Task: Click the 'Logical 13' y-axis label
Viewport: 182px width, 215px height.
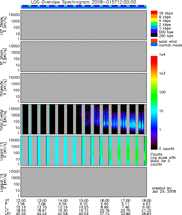Action: [2, 151]
